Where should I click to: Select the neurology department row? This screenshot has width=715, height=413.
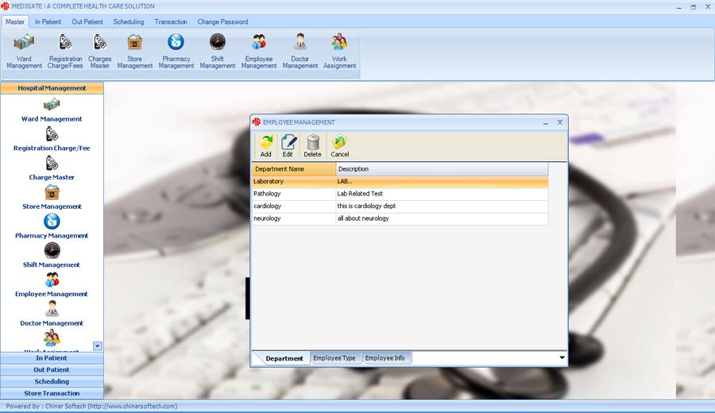coord(400,218)
